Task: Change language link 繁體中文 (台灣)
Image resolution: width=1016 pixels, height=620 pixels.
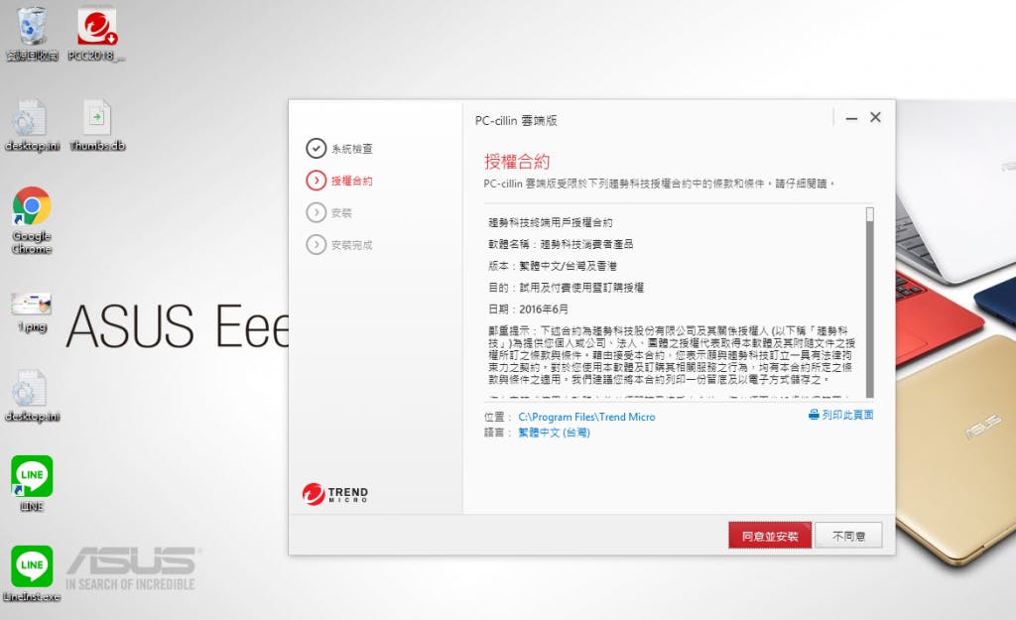Action: (554, 433)
